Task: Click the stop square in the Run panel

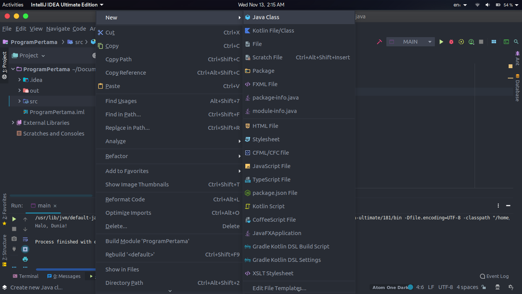Action: (14, 229)
